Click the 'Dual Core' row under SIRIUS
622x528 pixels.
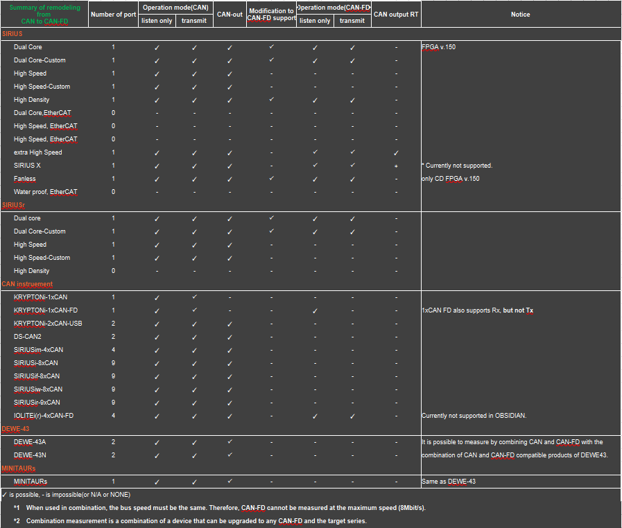pyautogui.click(x=28, y=47)
